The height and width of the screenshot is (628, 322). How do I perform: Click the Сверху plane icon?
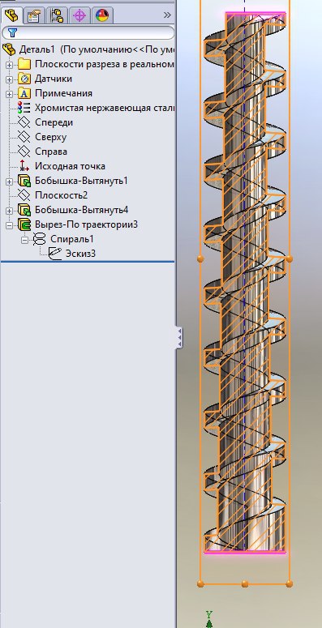tap(24, 137)
